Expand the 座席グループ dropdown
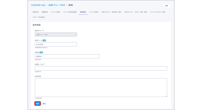Viewport: 202px width, 110px height. point(56,35)
